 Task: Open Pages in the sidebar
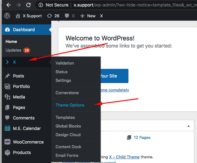(19, 107)
